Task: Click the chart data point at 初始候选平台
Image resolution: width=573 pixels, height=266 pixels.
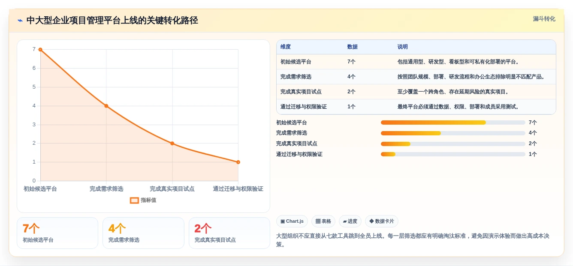Action: pos(40,49)
